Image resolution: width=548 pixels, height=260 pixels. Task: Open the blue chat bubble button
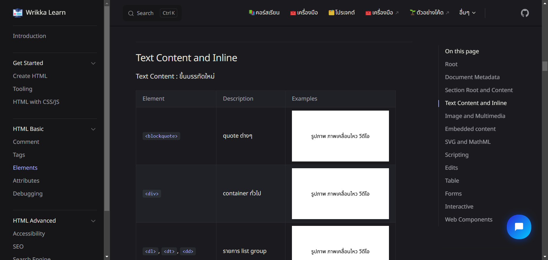[519, 227]
